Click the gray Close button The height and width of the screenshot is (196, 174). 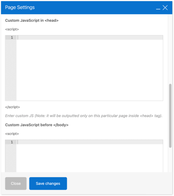click(16, 183)
